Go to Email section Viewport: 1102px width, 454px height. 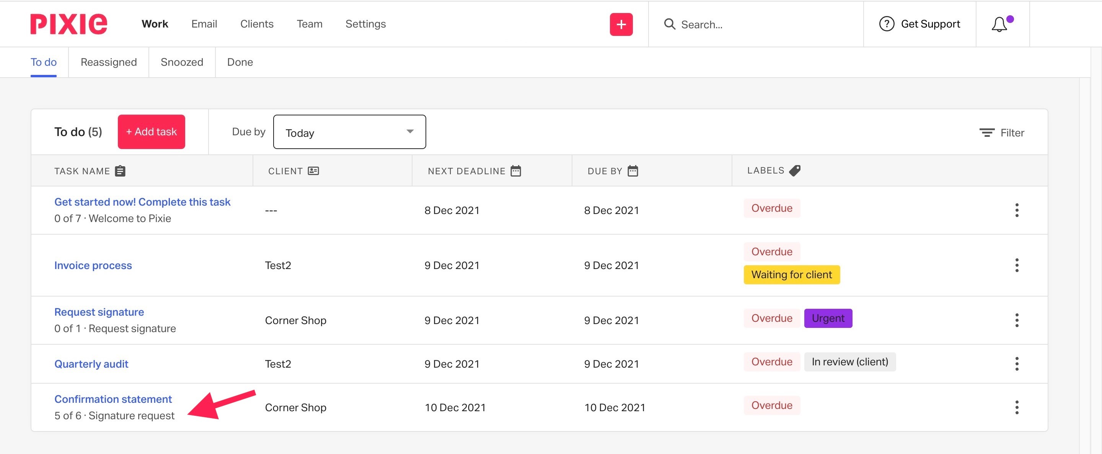[204, 24]
